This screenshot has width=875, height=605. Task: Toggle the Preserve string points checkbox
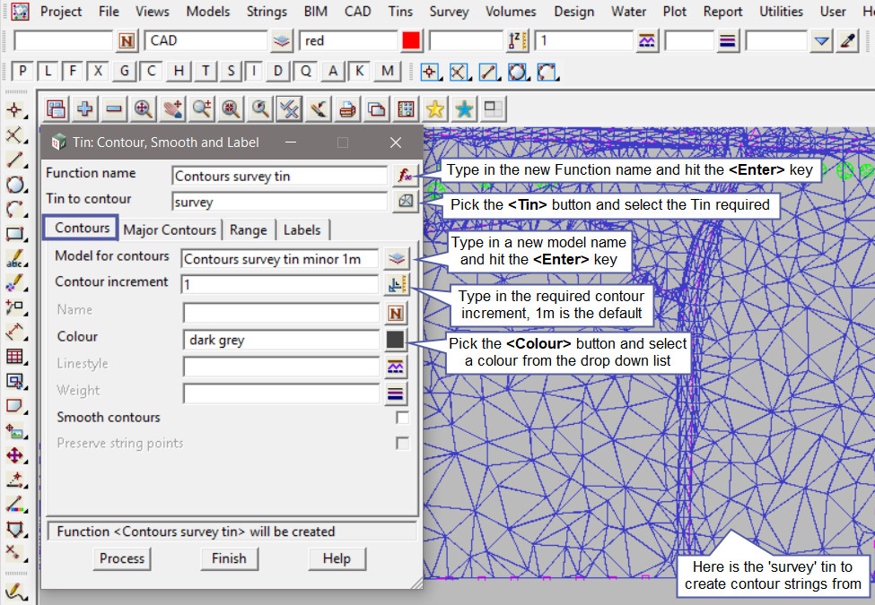point(403,444)
